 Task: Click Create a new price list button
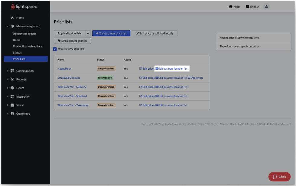tap(111, 34)
